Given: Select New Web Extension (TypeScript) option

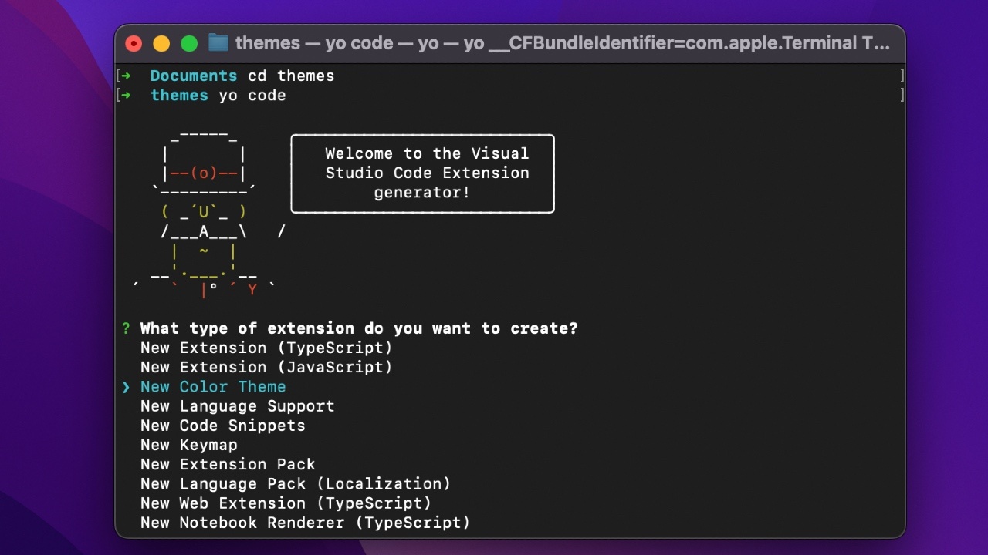Looking at the screenshot, I should pos(286,503).
